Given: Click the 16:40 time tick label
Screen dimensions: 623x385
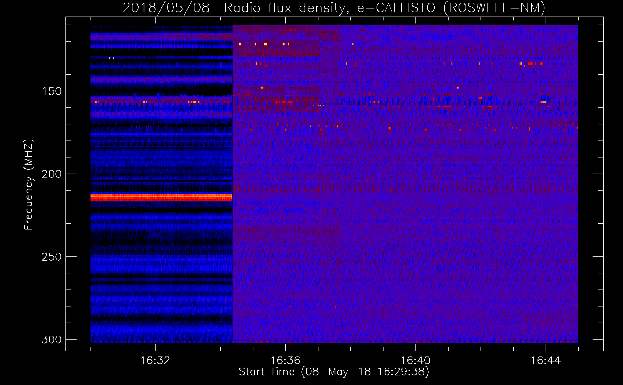Looking at the screenshot, I should click(x=415, y=361).
